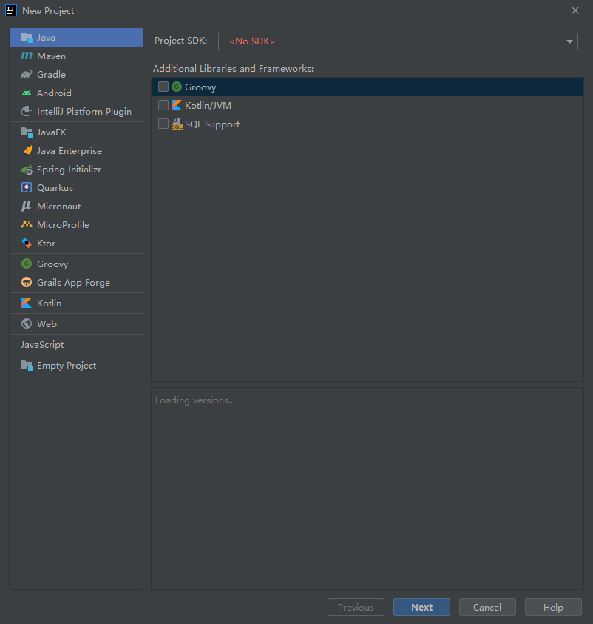The width and height of the screenshot is (593, 624).
Task: Click the SQL Support icon in frameworks list
Action: coord(177,124)
